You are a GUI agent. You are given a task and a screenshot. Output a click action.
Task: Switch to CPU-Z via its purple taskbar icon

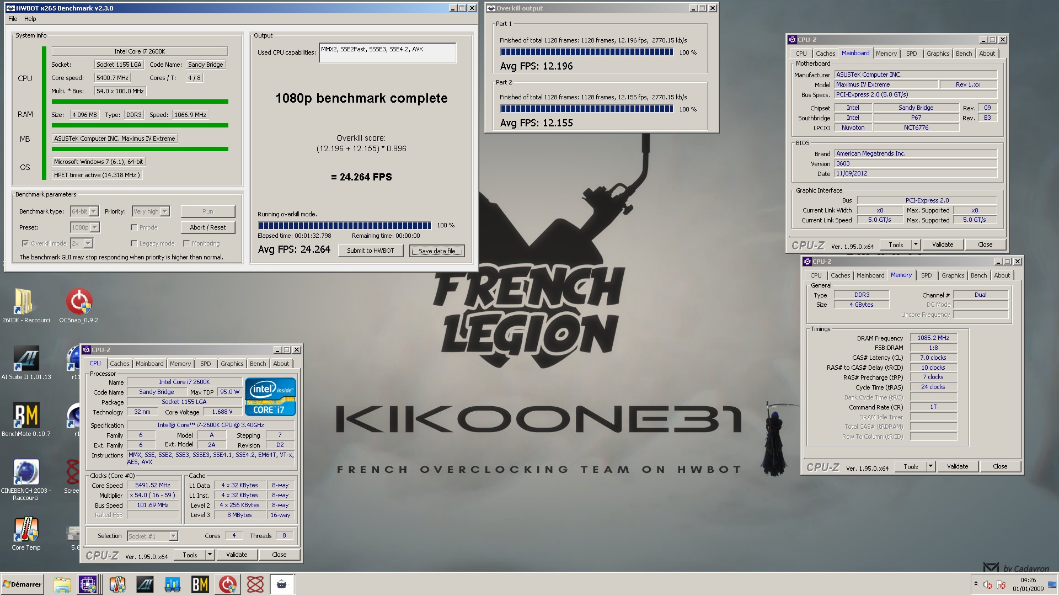[88, 584]
